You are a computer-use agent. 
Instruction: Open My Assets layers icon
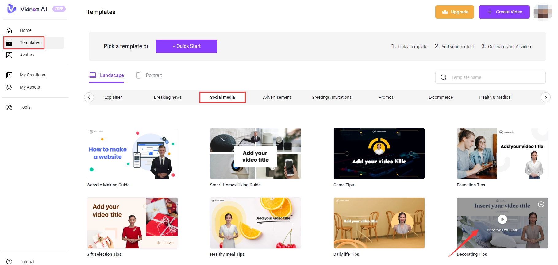9,87
